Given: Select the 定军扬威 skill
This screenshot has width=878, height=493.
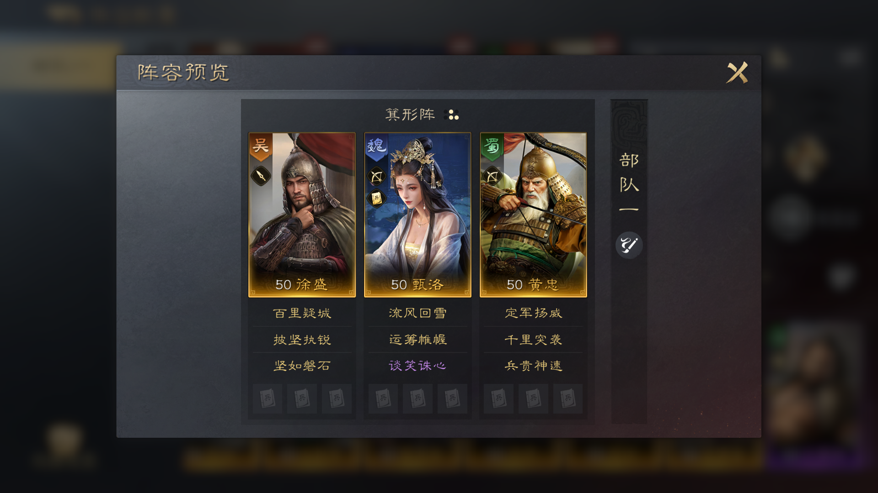Looking at the screenshot, I should coord(533,313).
